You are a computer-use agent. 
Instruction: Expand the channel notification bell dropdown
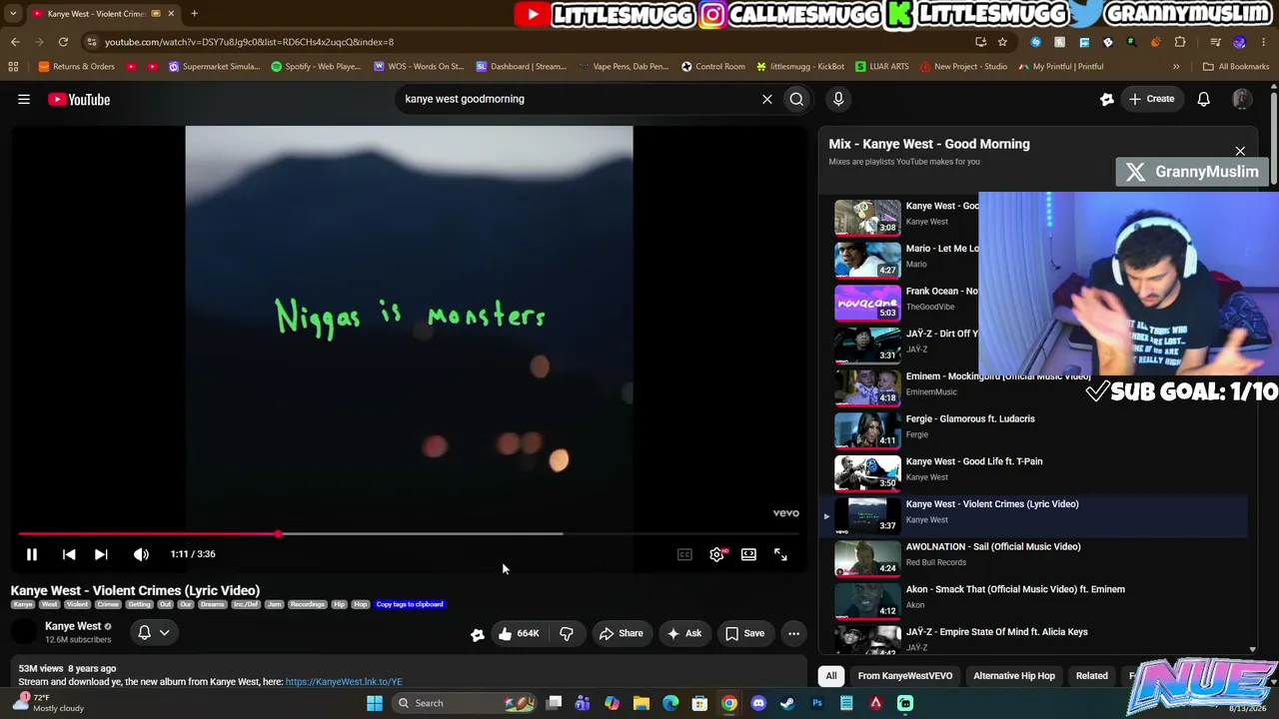[153, 632]
